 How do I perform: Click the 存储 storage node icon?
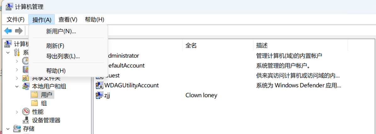tap(17, 129)
